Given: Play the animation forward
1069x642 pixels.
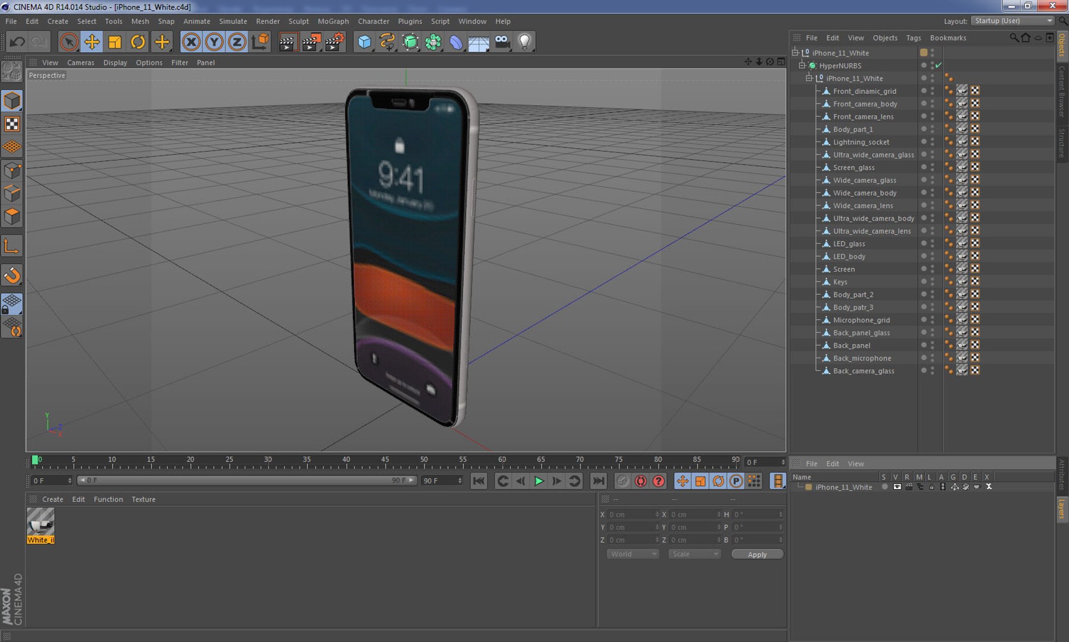Looking at the screenshot, I should [x=539, y=481].
